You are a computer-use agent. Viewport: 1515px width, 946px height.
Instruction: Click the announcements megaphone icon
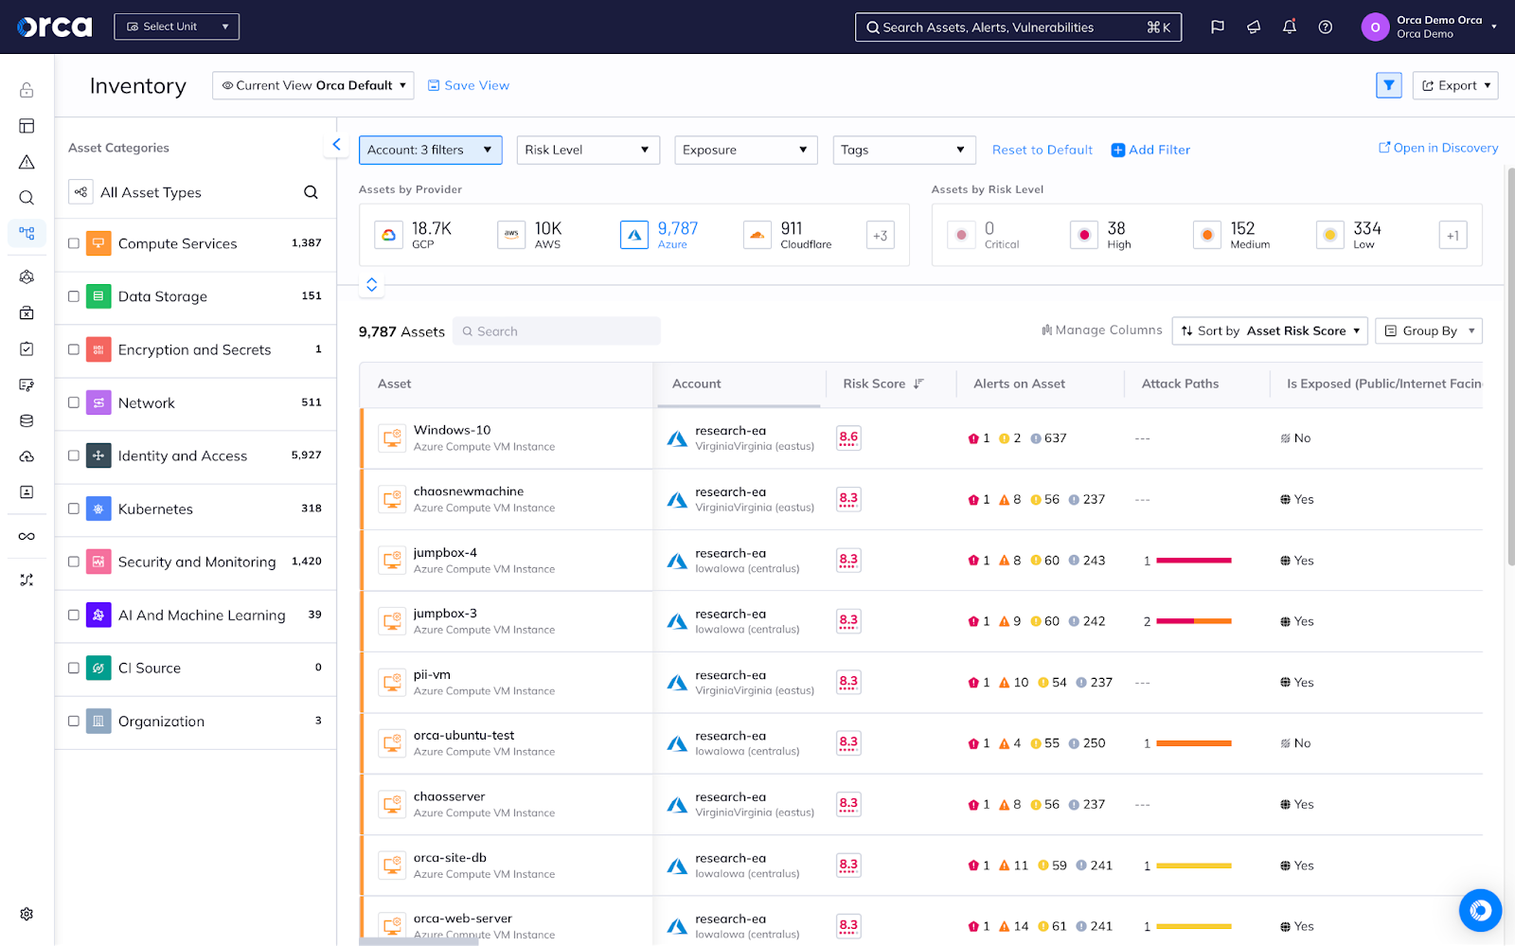coord(1253,27)
